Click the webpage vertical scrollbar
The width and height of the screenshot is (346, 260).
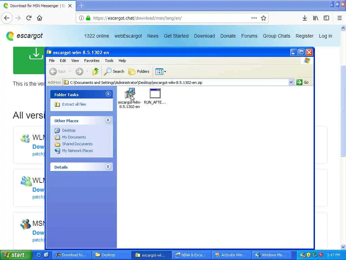click(343, 111)
